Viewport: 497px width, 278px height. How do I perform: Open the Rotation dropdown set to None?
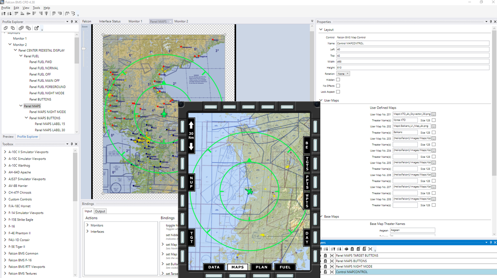pyautogui.click(x=343, y=74)
